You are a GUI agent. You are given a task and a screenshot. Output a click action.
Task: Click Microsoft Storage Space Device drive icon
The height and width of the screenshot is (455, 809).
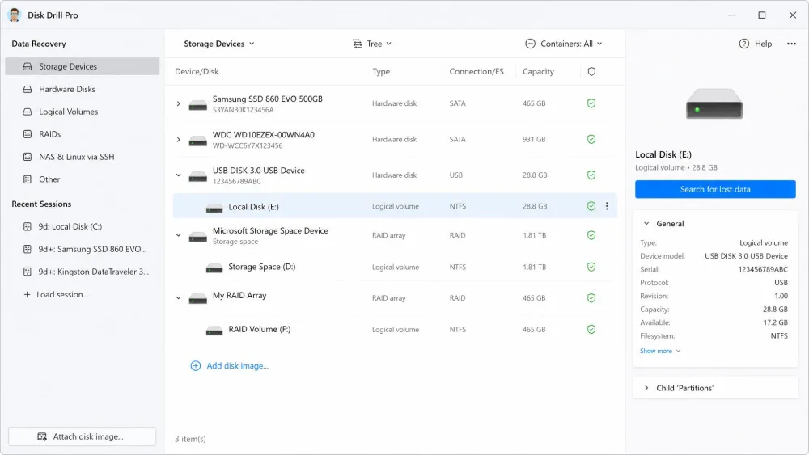(x=197, y=237)
